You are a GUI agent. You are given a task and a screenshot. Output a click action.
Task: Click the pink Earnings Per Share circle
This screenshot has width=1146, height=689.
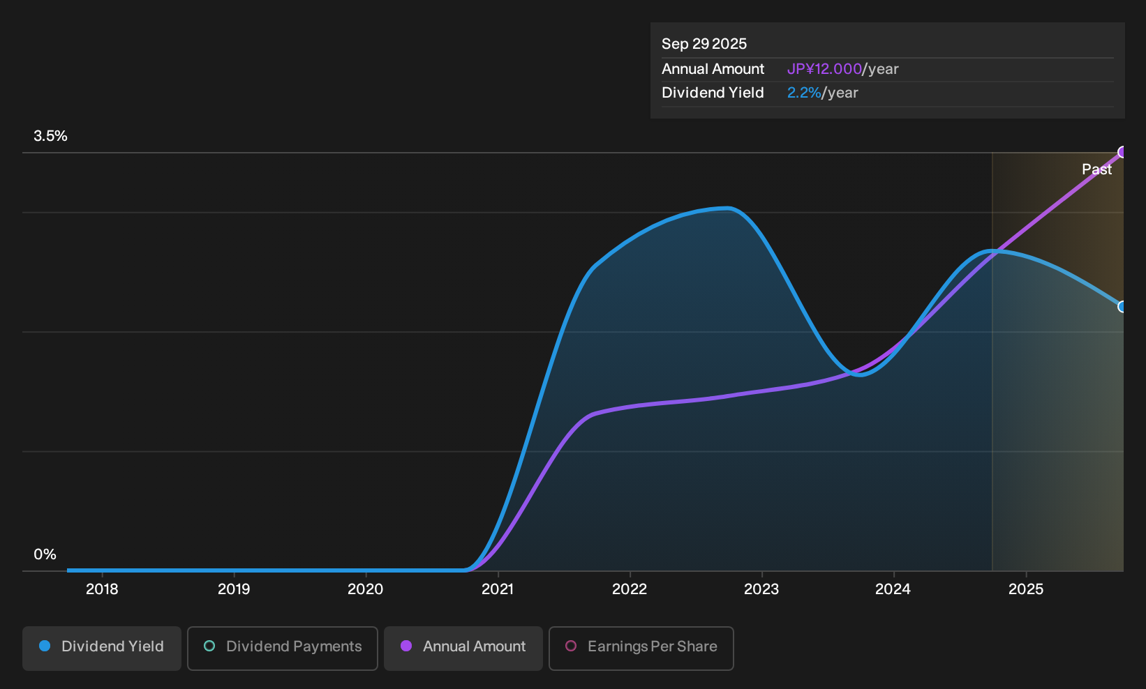tap(571, 646)
